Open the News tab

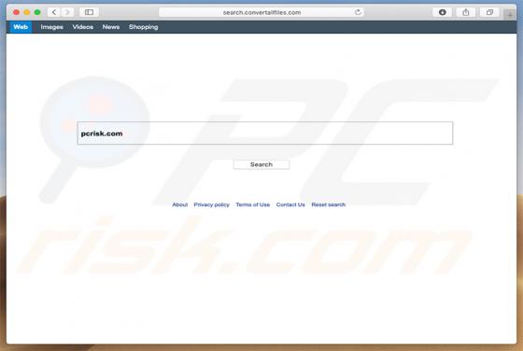click(x=111, y=27)
